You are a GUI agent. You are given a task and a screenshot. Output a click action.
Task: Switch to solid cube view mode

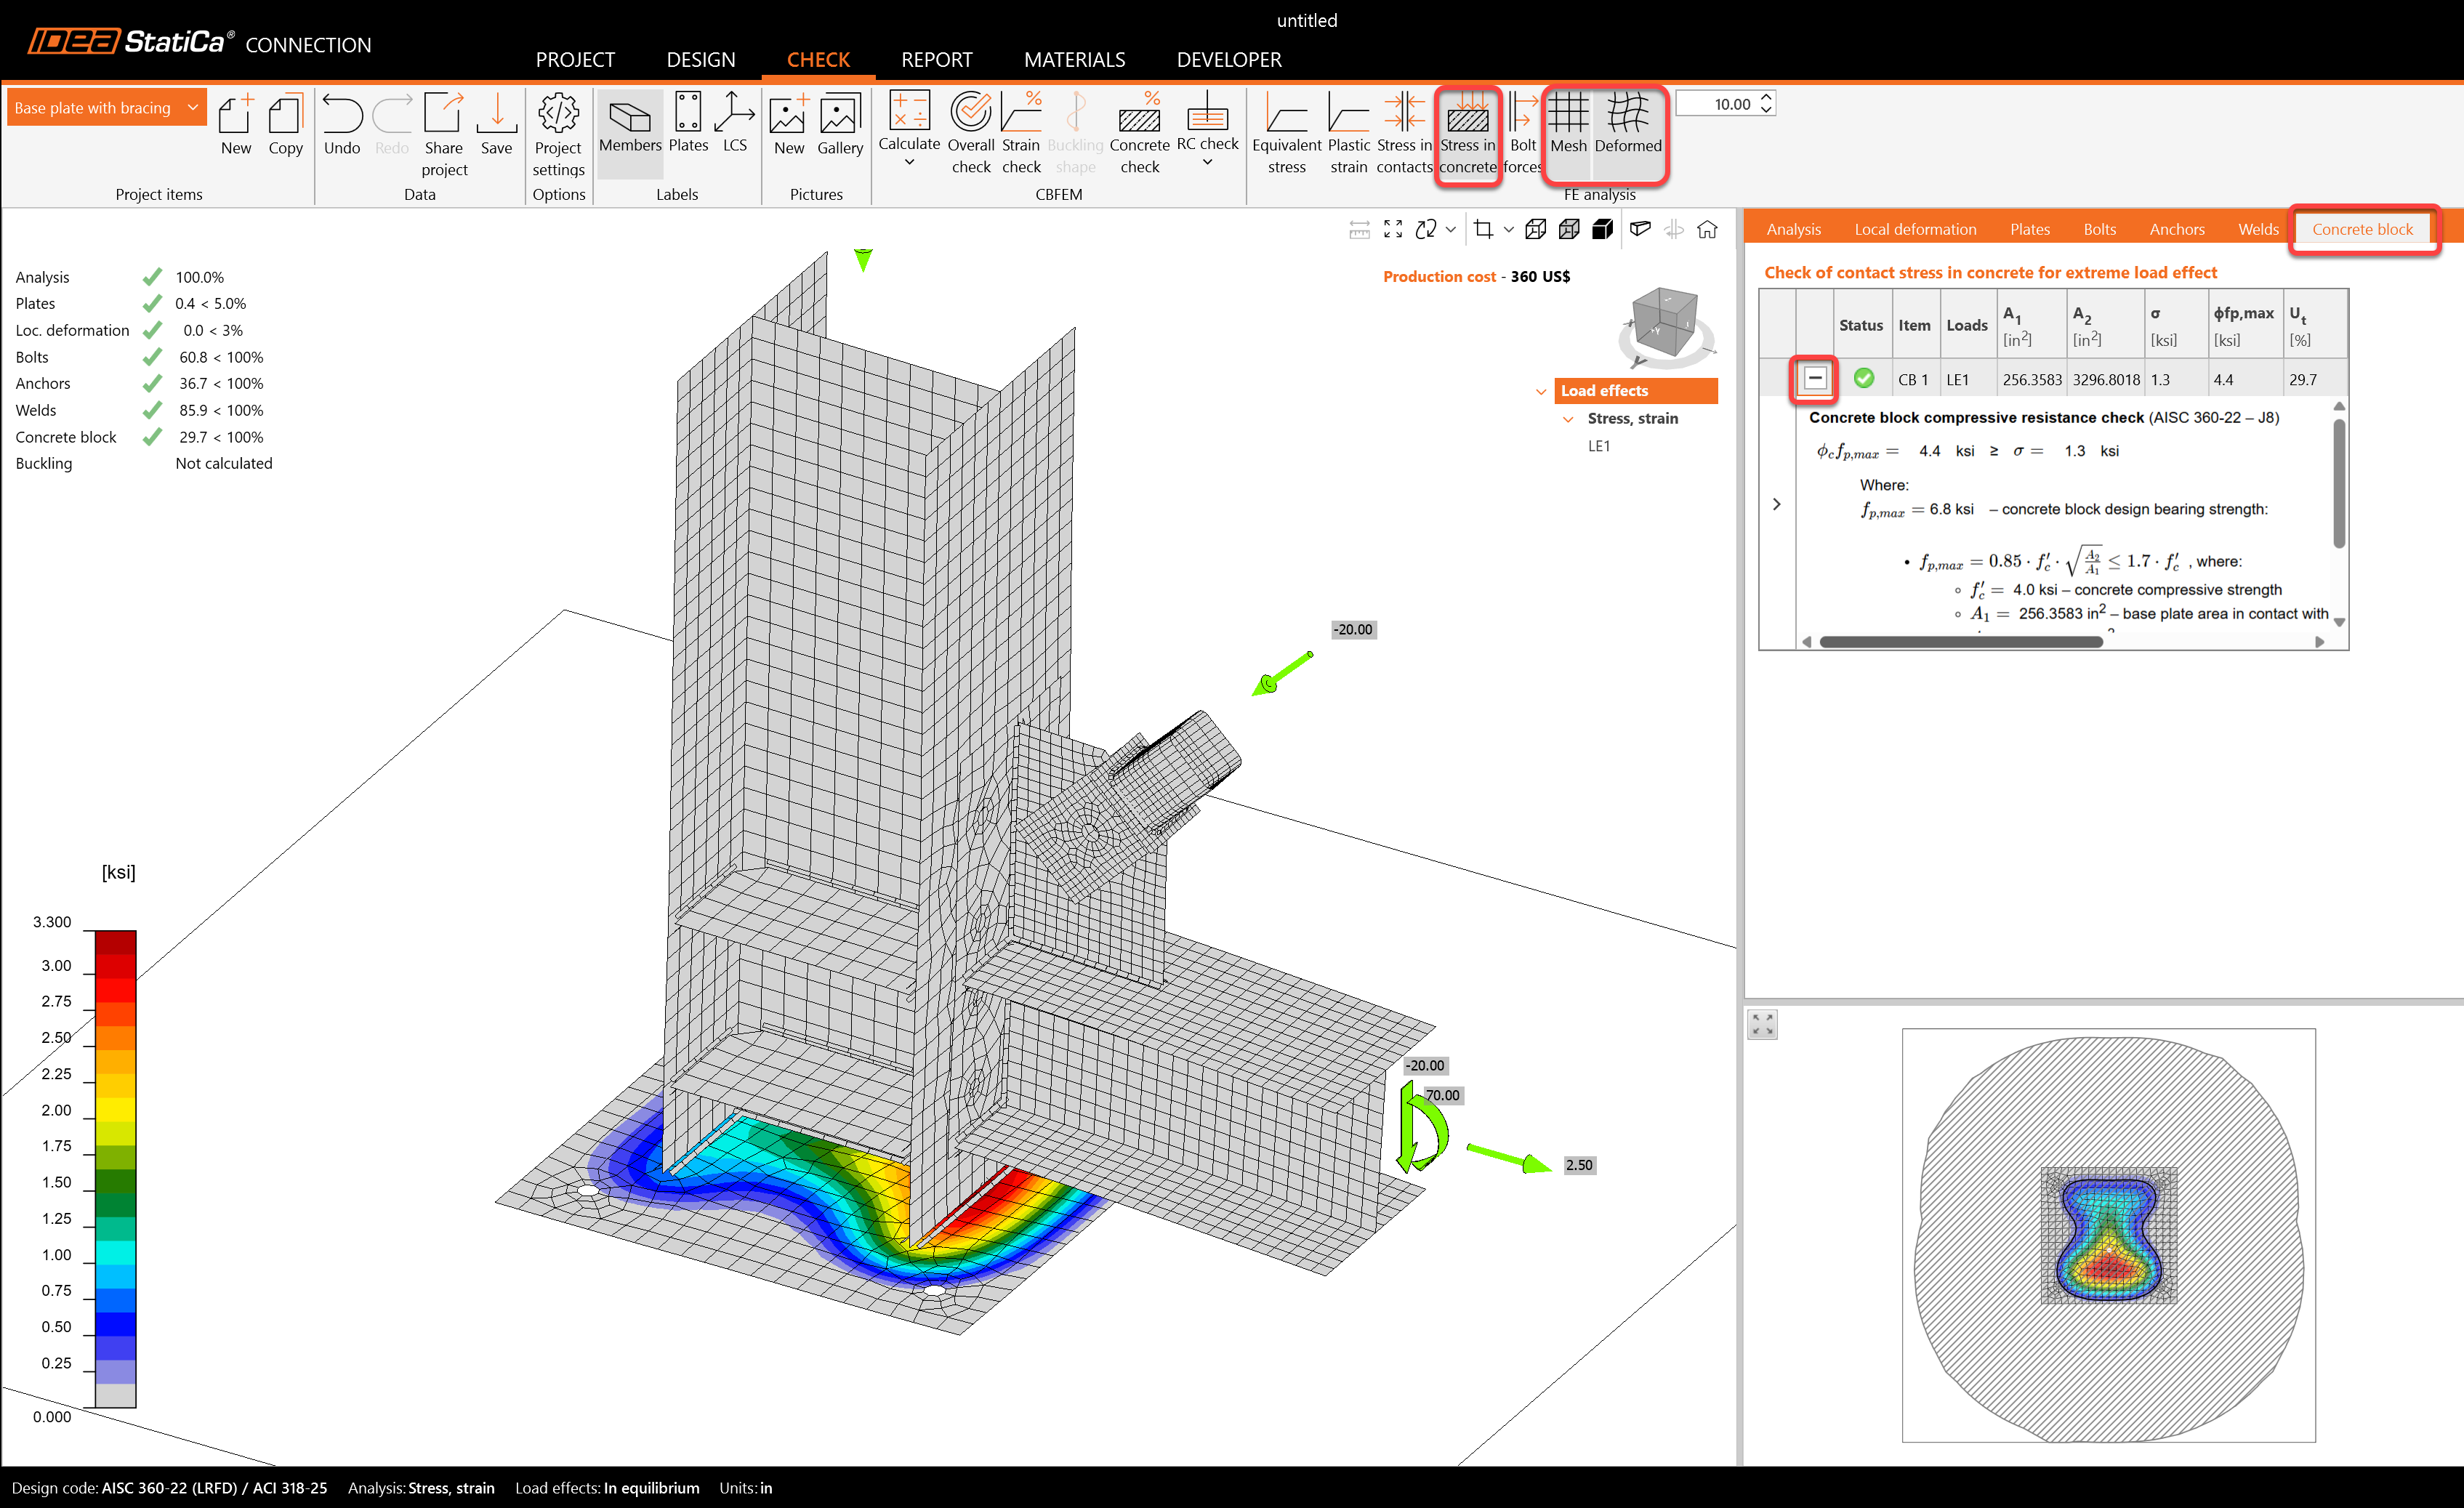tap(1602, 229)
